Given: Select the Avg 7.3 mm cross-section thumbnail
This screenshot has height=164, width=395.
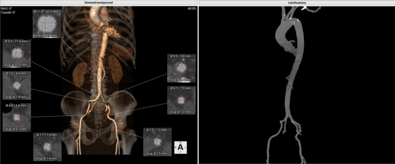Looking at the screenshot, I should click(181, 100).
